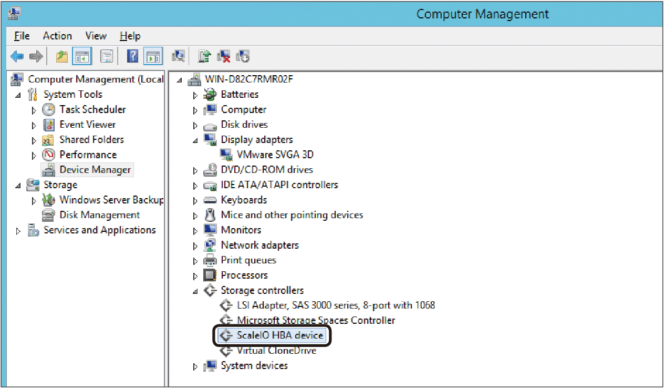Expand the Network adapters category
This screenshot has height=389, width=665.
click(x=195, y=246)
